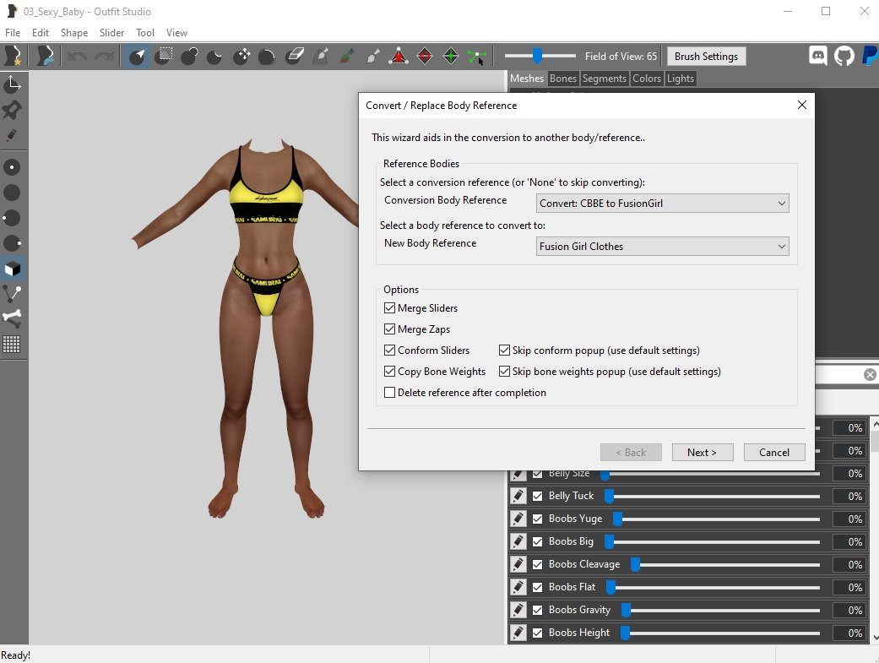Click the Boobs Cleavage percentage field
Viewport: 879px width, 663px height.
pyautogui.click(x=849, y=565)
